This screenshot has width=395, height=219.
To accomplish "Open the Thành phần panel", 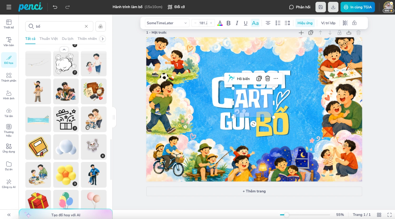I will click(x=9, y=77).
